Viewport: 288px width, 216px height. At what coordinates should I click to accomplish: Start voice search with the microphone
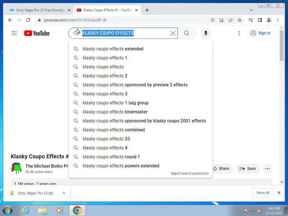[x=206, y=33]
